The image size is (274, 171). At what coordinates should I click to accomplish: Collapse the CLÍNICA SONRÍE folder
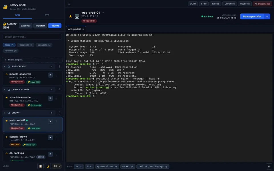pyautogui.click(x=4, y=90)
